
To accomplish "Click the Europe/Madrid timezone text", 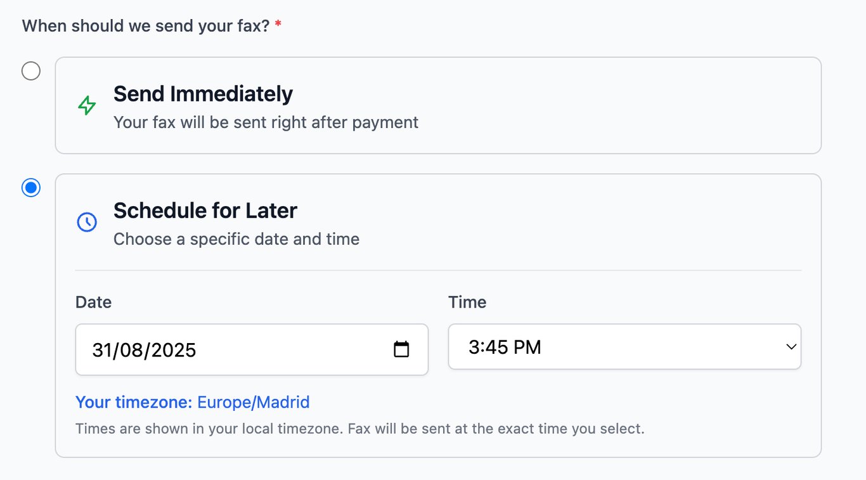I will click(253, 402).
